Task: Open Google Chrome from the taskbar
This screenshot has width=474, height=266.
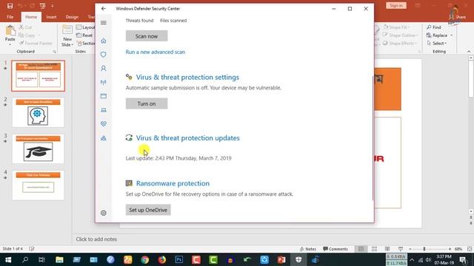Action: tap(145, 259)
